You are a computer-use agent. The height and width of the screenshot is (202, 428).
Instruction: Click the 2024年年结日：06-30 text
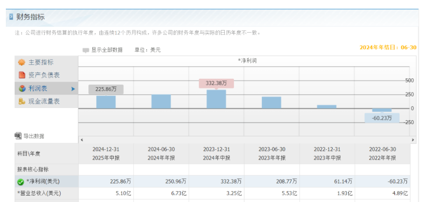(388, 47)
